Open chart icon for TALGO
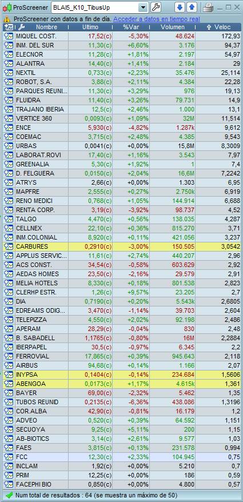Image resolution: width=243 pixels, height=502 pixels. pos(8,220)
